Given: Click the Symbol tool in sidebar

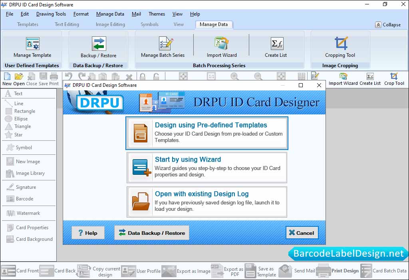Looking at the screenshot, I should [20, 148].
